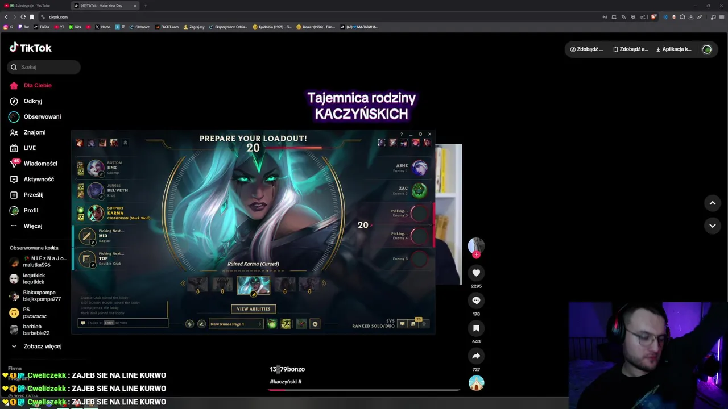Click the tiktok.com address bar

tap(318, 17)
